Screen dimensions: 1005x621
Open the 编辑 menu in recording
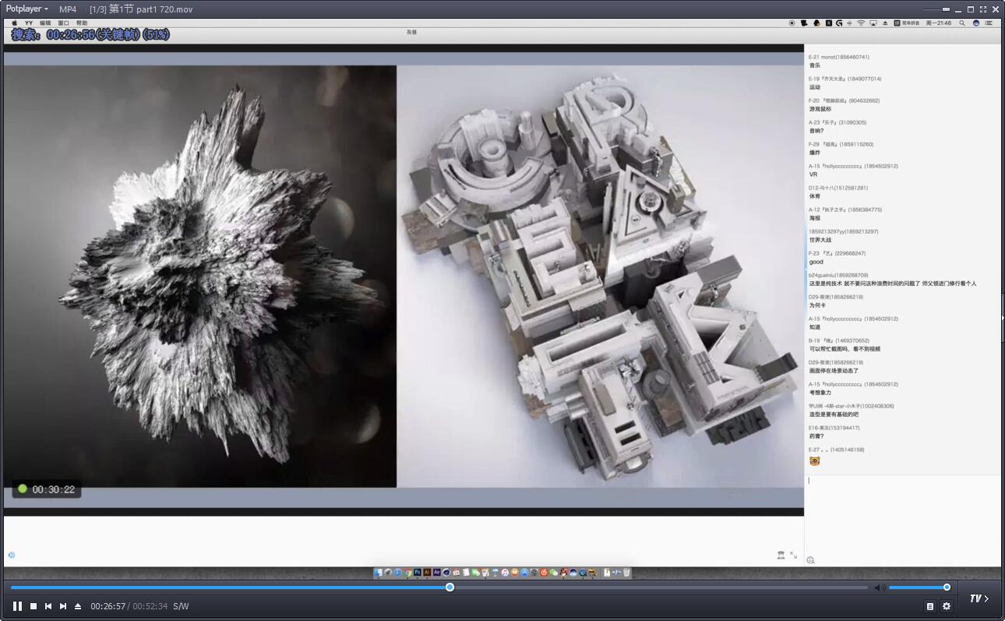[x=45, y=23]
